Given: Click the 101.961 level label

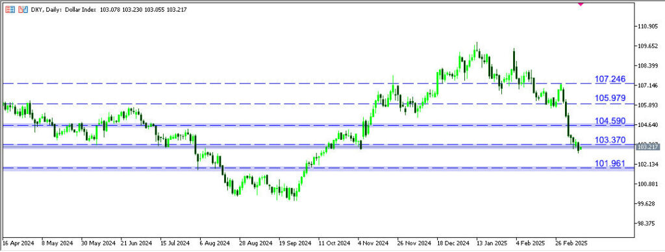Looking at the screenshot, I should [610, 163].
